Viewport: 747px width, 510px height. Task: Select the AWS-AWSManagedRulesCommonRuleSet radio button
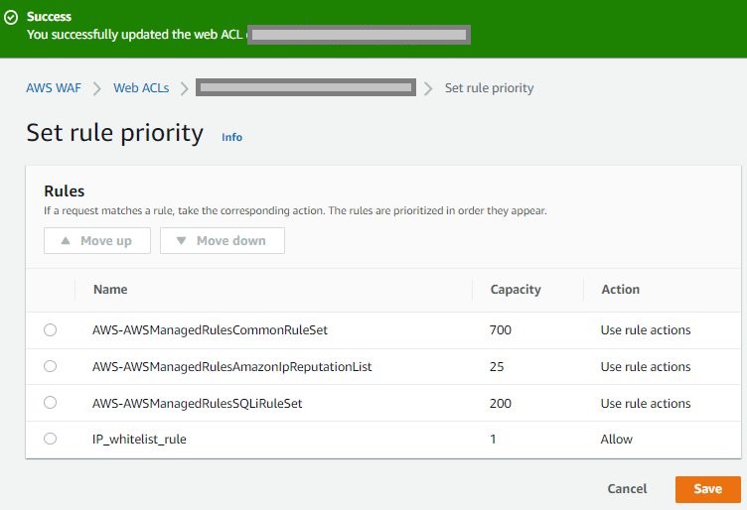point(50,329)
